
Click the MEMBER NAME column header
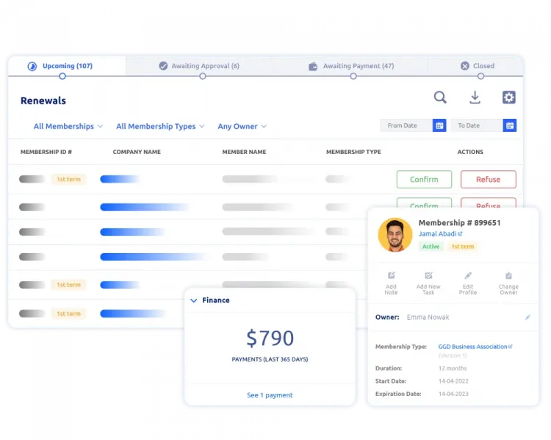[244, 152]
